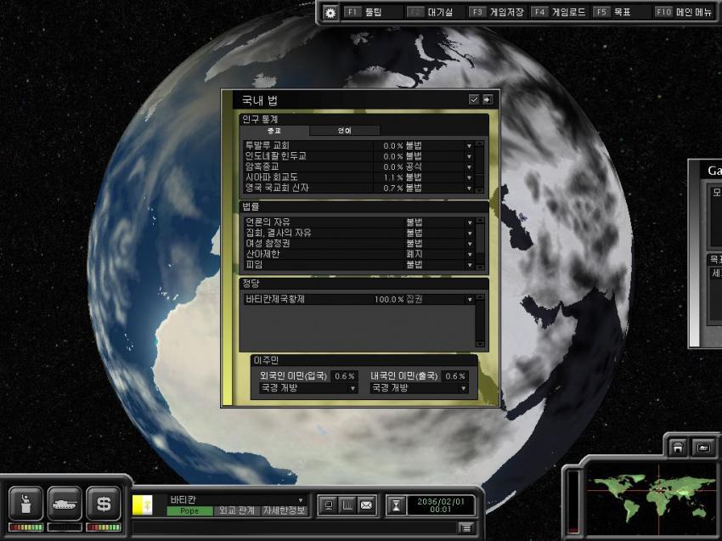
Task: Expand the 외국인 이민 국경 개방 dropdown
Action: (x=353, y=388)
